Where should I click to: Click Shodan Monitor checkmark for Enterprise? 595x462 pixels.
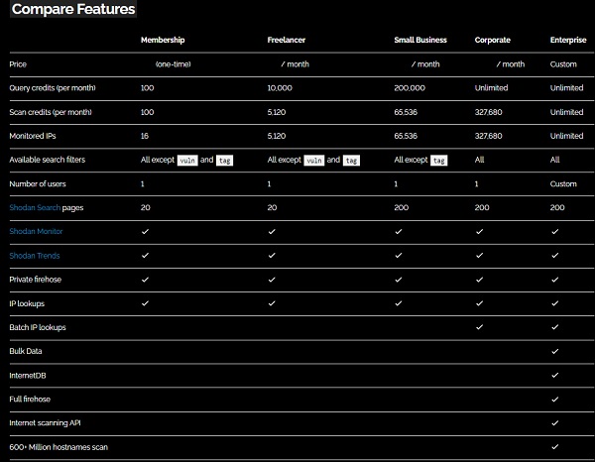(554, 231)
